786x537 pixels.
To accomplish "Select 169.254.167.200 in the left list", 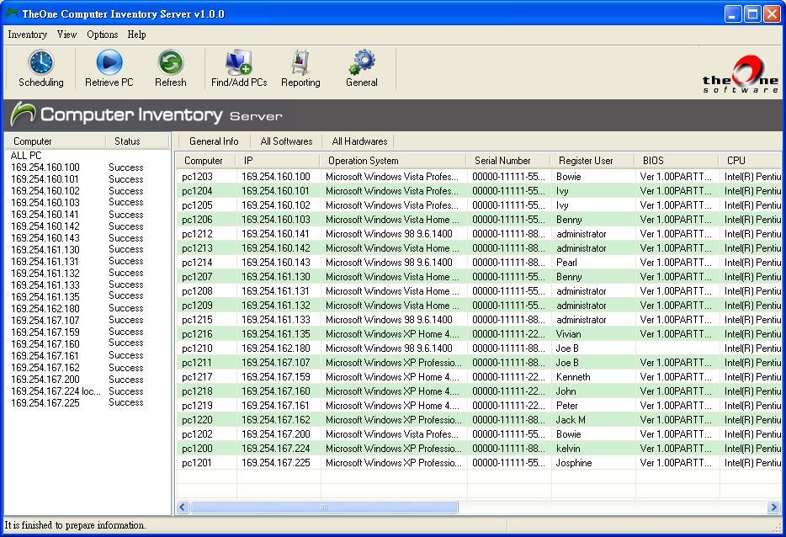I will coord(45,380).
